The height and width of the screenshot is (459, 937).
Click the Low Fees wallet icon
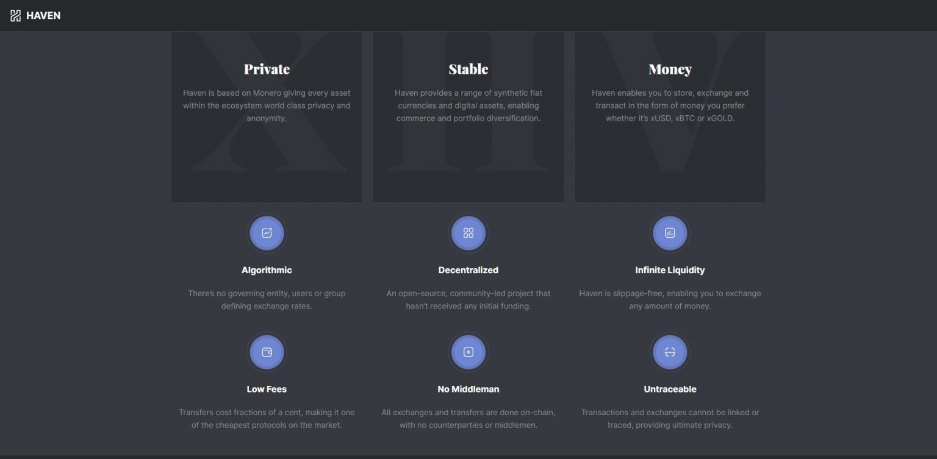click(x=267, y=352)
